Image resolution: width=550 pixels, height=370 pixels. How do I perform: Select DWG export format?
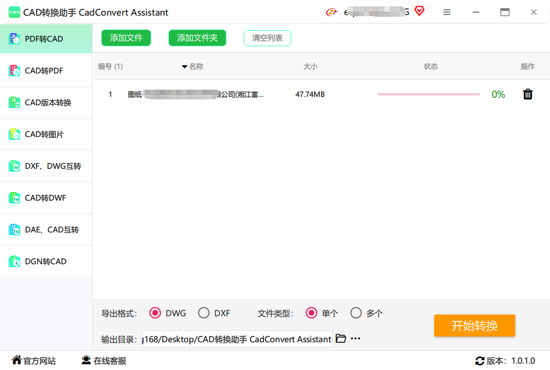(x=155, y=313)
